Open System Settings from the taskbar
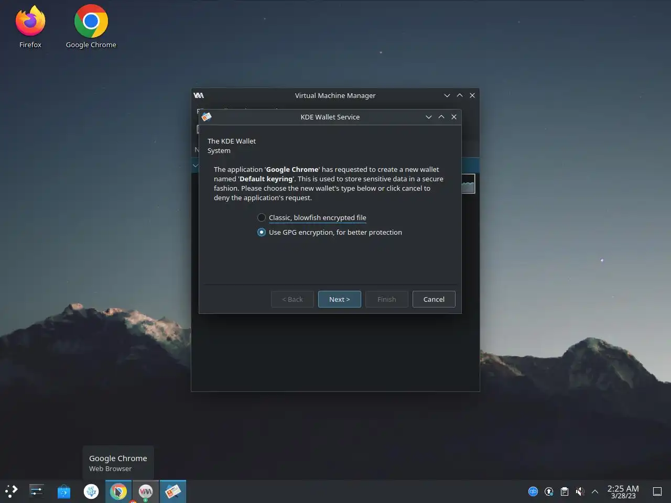Viewport: 671px width, 503px height. pyautogui.click(x=36, y=491)
